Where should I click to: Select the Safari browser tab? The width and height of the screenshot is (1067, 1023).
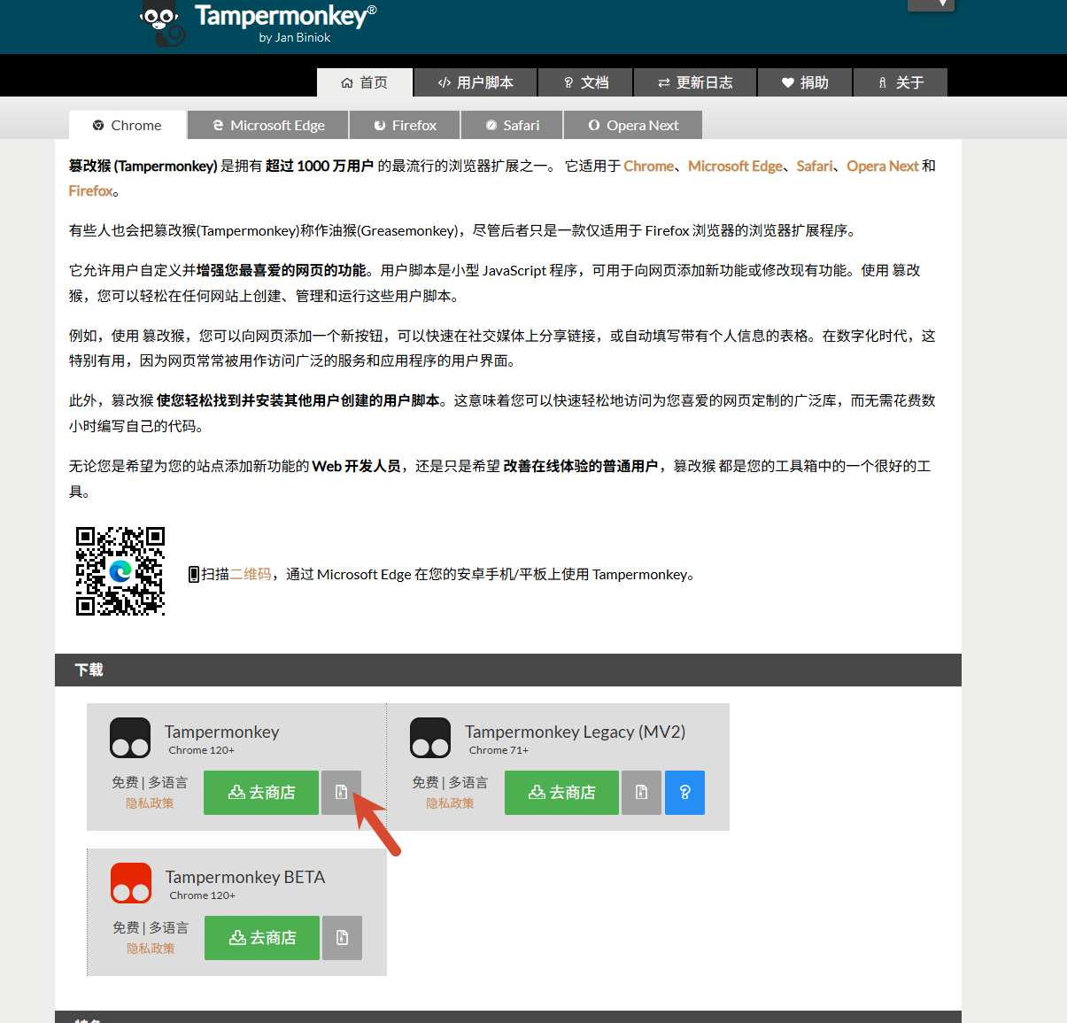512,125
